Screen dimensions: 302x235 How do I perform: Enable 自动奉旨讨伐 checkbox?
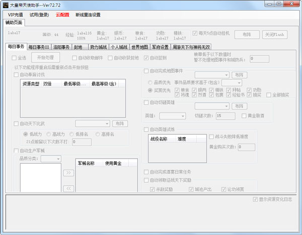tap(16, 75)
